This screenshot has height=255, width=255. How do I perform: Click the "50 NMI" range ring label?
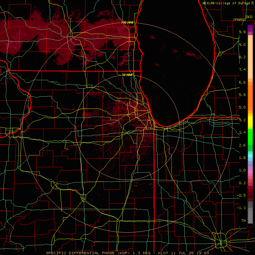coord(127,75)
